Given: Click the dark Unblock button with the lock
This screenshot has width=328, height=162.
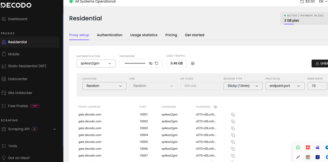Looking at the screenshot, I should click(x=320, y=64).
